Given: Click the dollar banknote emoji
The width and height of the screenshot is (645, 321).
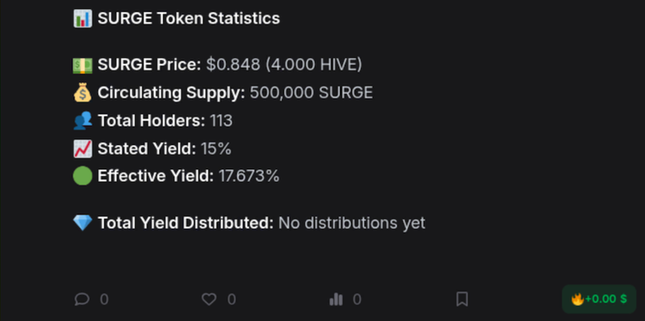Looking at the screenshot, I should [x=82, y=65].
